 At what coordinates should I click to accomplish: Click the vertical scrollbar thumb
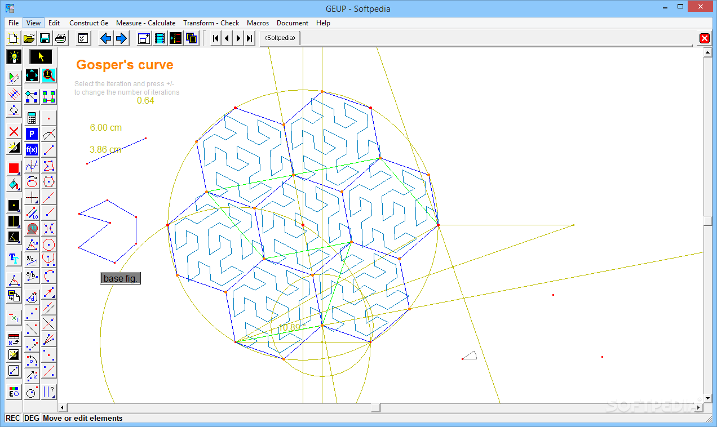tap(708, 221)
